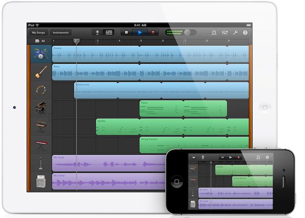Image resolution: width=305 pixels, height=218 pixels.
Task: Open the dropdown arrow menu on iPhone
Action: [194, 157]
